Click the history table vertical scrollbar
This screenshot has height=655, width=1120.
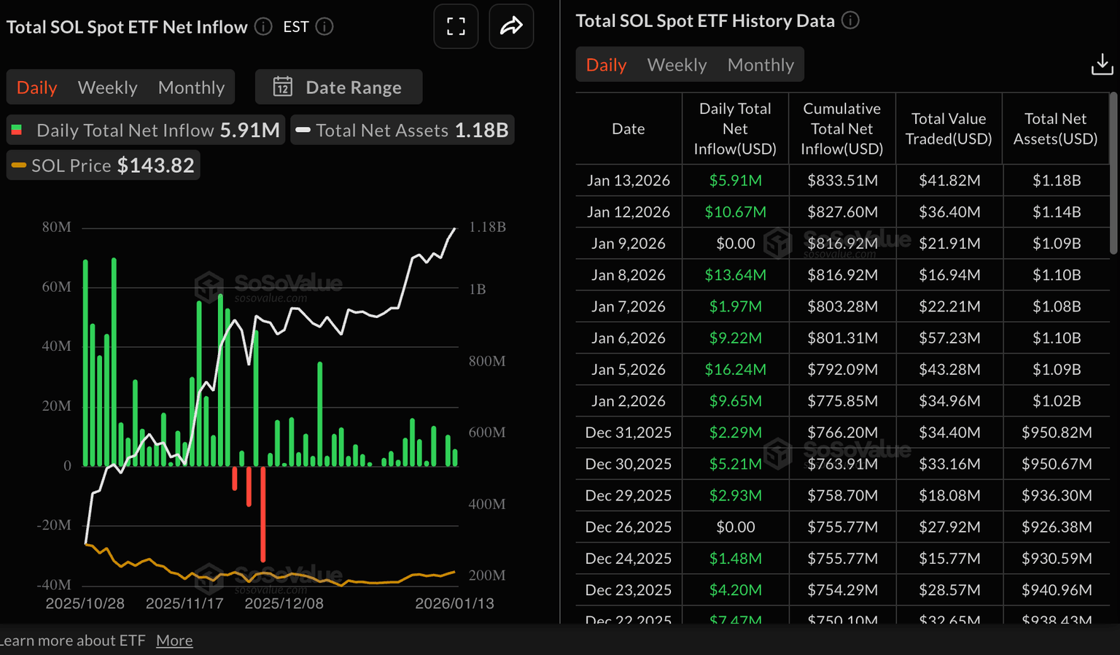[1113, 174]
